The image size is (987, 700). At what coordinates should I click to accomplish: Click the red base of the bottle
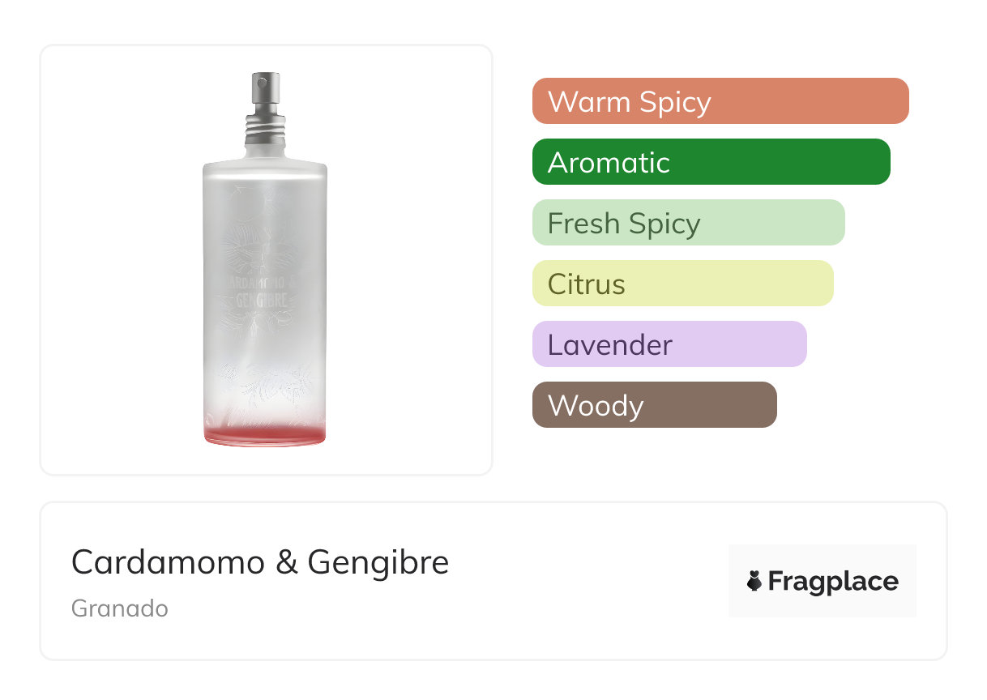pos(265,435)
